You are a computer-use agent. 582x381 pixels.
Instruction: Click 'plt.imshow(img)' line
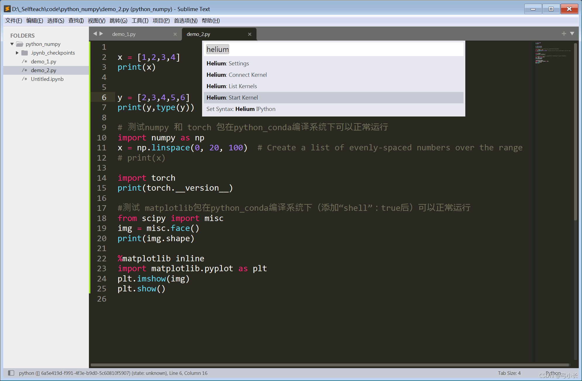[154, 279]
